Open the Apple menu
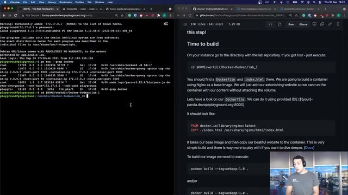This screenshot has width=348, height=195. (5, 2)
